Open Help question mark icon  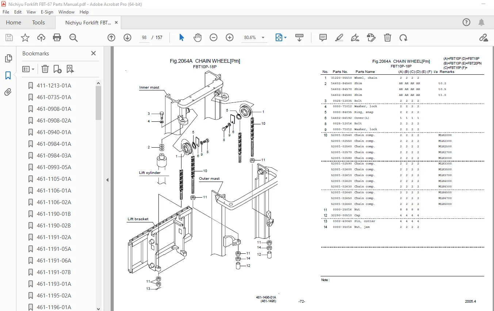click(x=467, y=22)
